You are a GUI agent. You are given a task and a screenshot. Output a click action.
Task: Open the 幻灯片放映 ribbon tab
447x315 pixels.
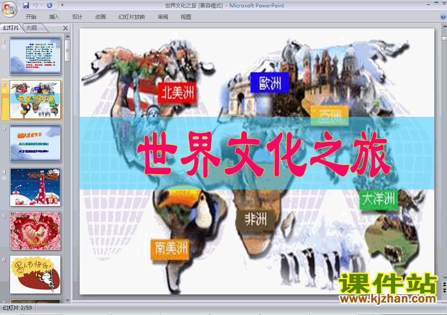coord(131,17)
